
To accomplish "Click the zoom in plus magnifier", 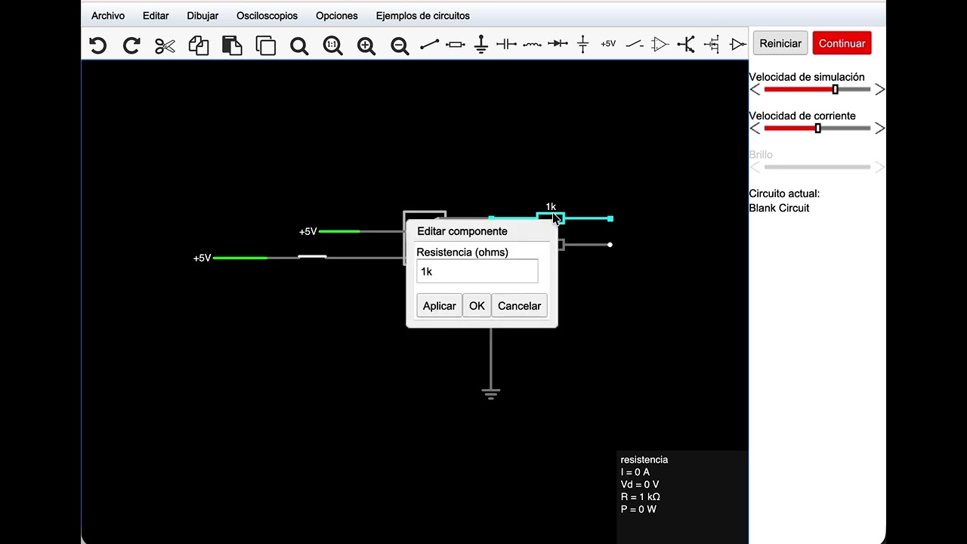I will click(366, 45).
